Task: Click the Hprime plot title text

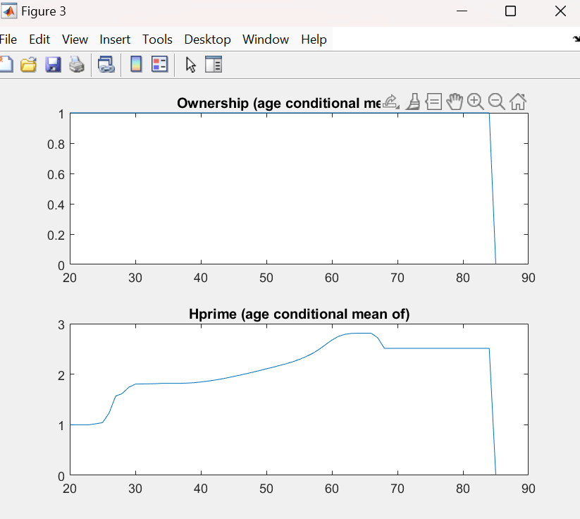Action: pos(300,314)
